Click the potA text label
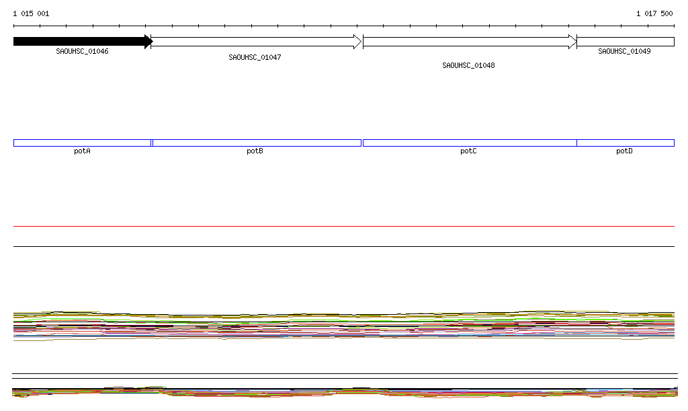Viewport: 688px width, 411px height. 82,151
